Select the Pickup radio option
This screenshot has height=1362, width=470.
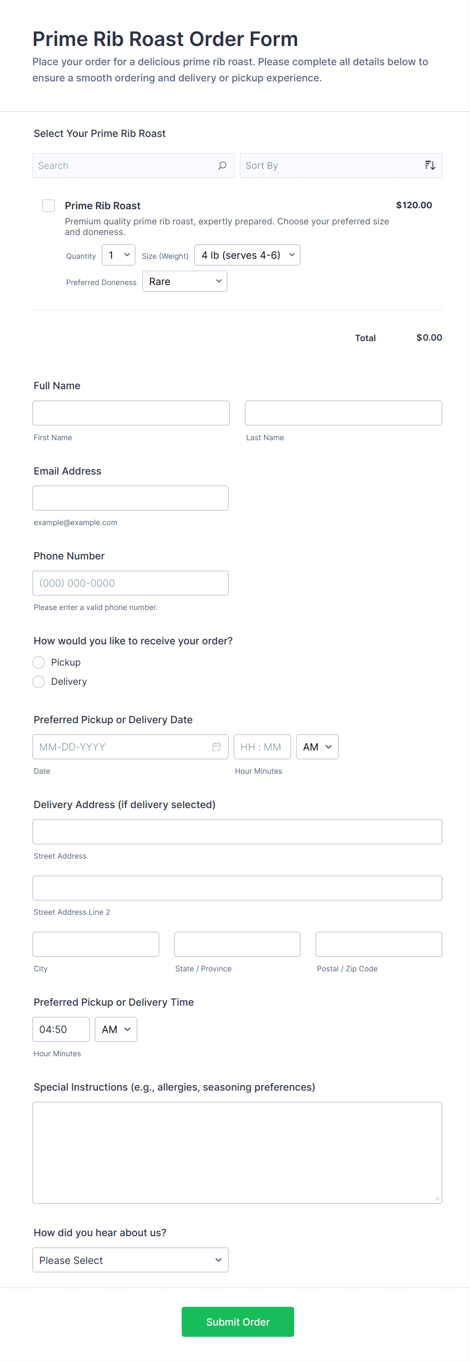pyautogui.click(x=38, y=662)
